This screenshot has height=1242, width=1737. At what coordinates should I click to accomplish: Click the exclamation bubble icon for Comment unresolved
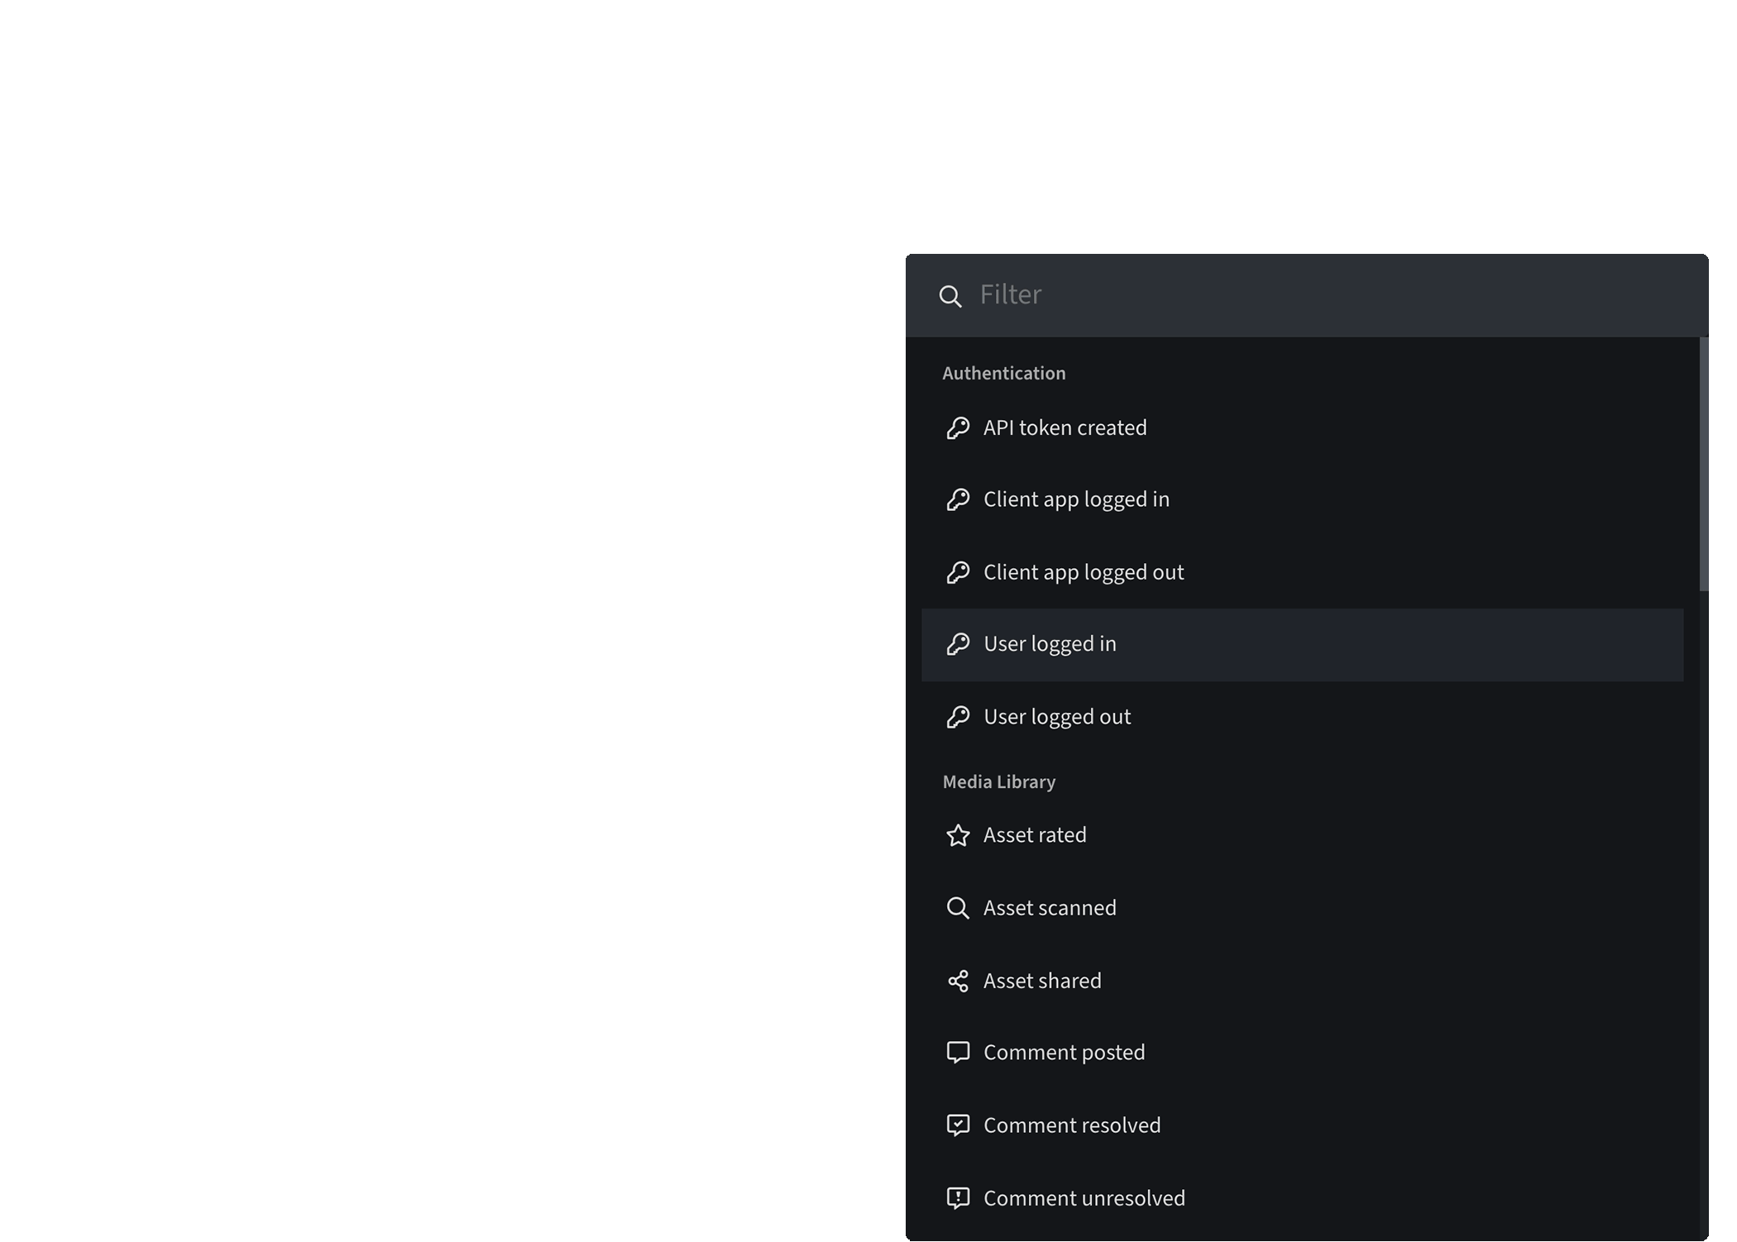(958, 1198)
